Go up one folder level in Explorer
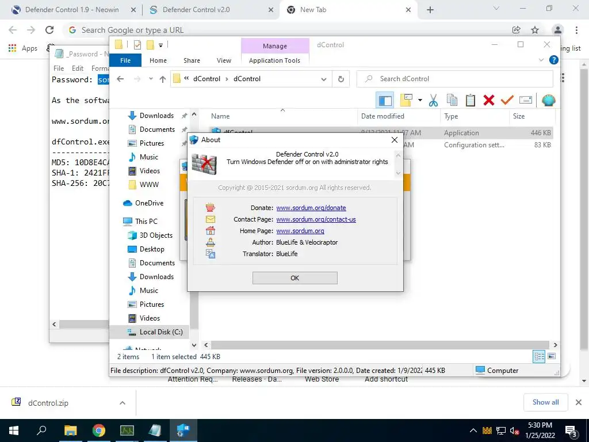 (x=163, y=79)
